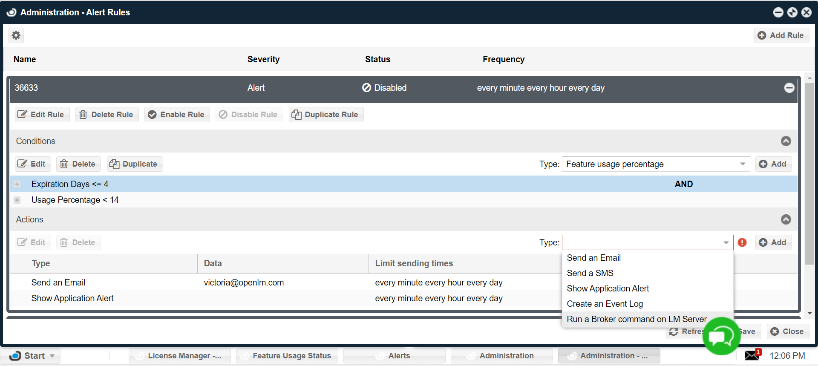
Task: Select Send a SMS option
Action: tap(590, 273)
